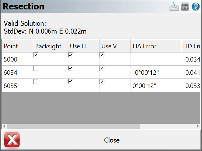
Task: Open the on-screen keyboard icon
Action: pos(174,7)
